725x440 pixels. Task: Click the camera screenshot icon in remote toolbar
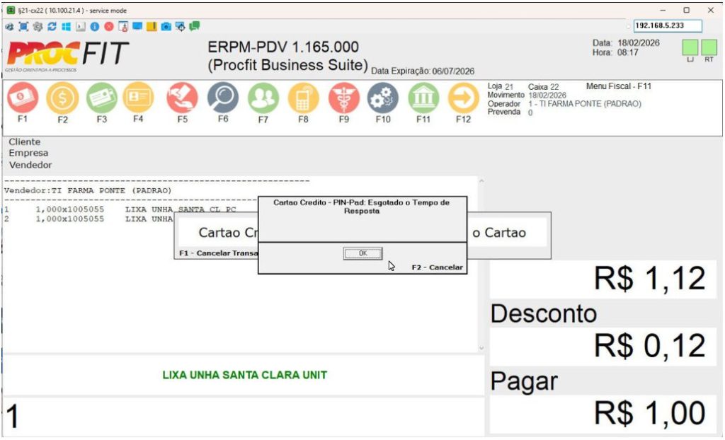[x=166, y=26]
